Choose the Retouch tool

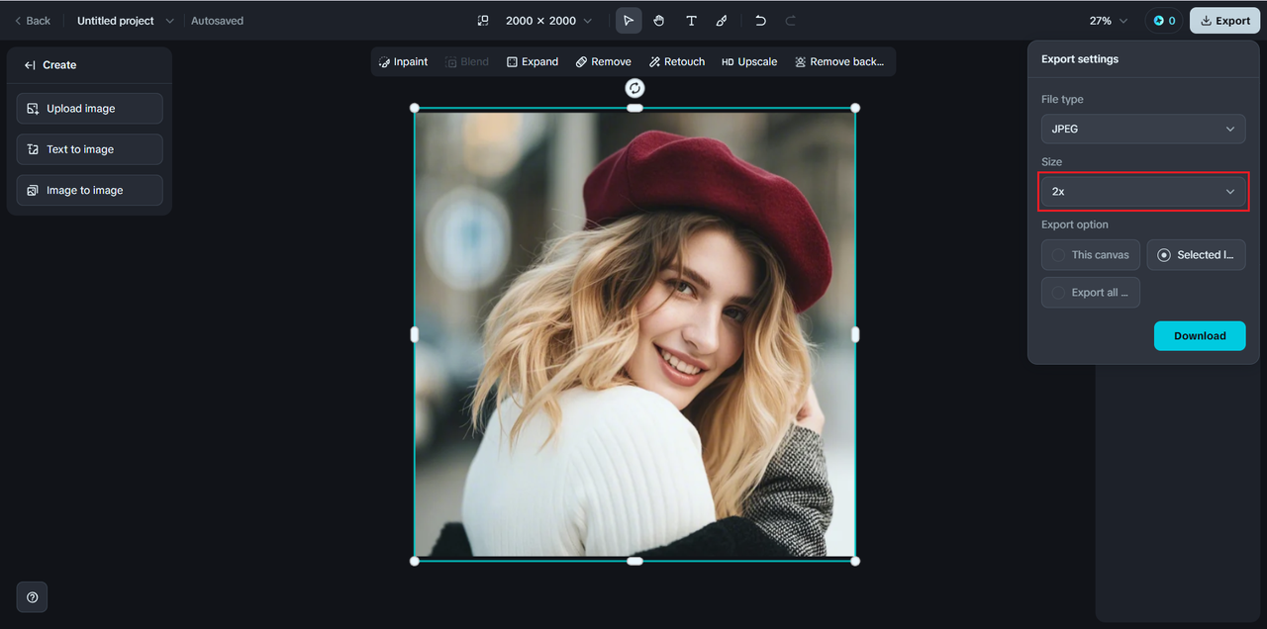click(677, 61)
